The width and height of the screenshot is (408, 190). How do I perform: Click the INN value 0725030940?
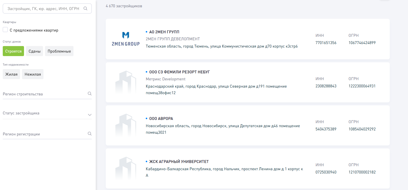[326, 172]
